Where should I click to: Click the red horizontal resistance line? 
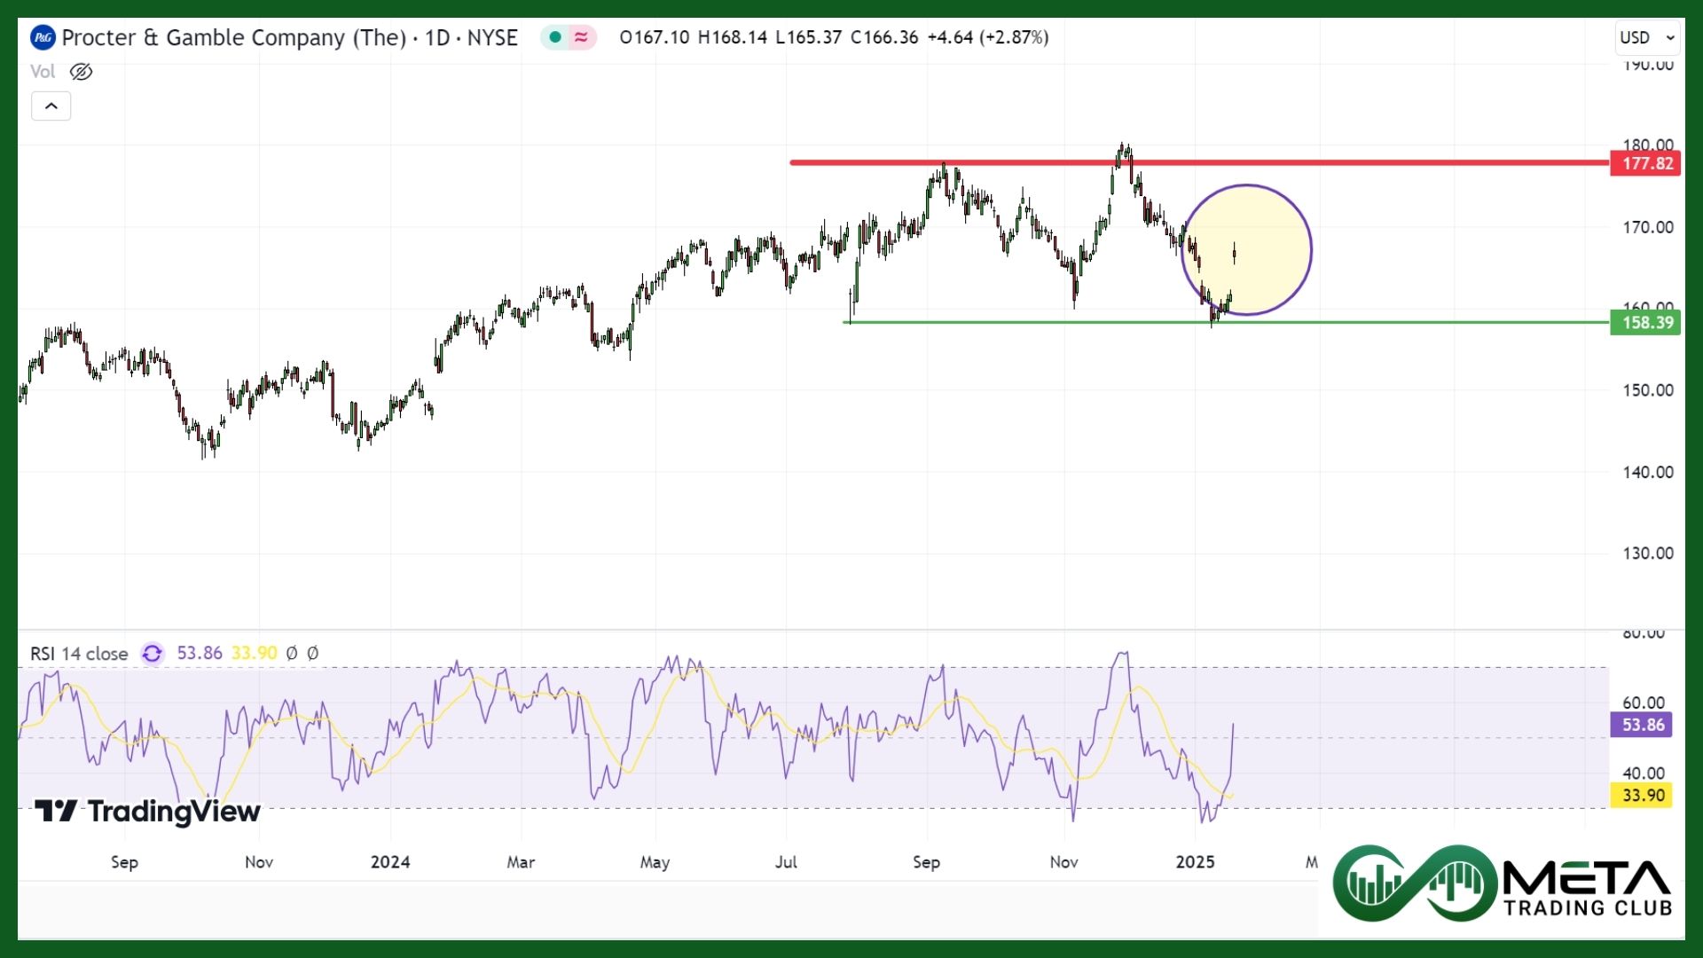[x=1199, y=162]
